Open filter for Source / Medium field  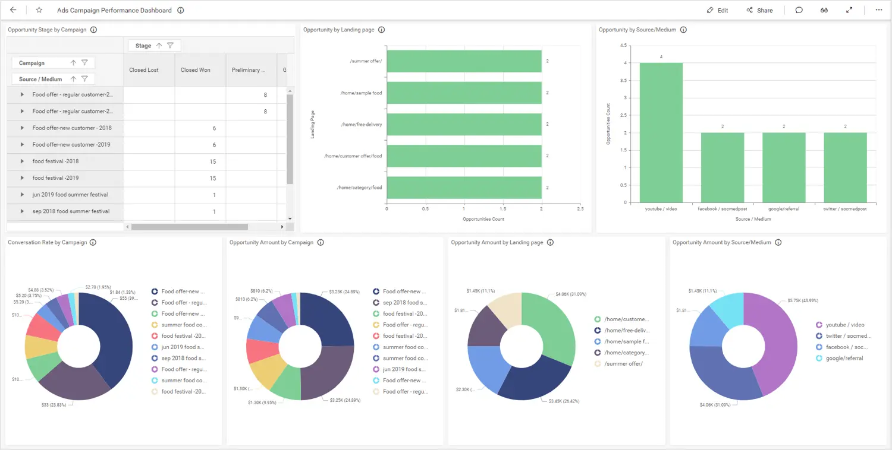click(84, 79)
